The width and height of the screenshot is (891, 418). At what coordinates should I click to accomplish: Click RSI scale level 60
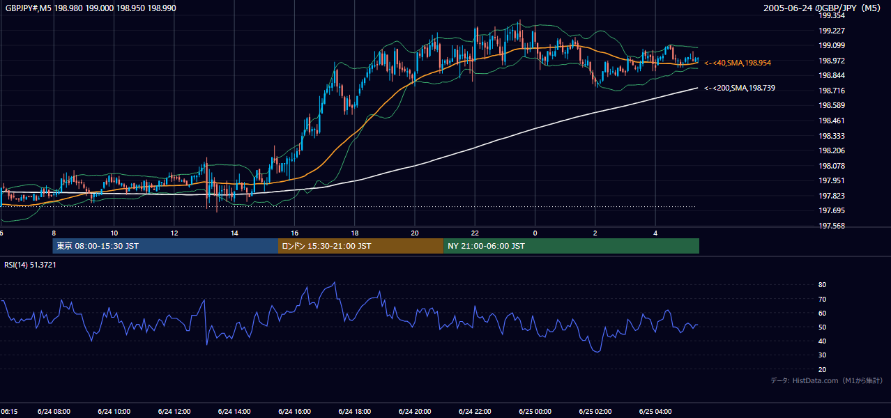click(x=822, y=313)
